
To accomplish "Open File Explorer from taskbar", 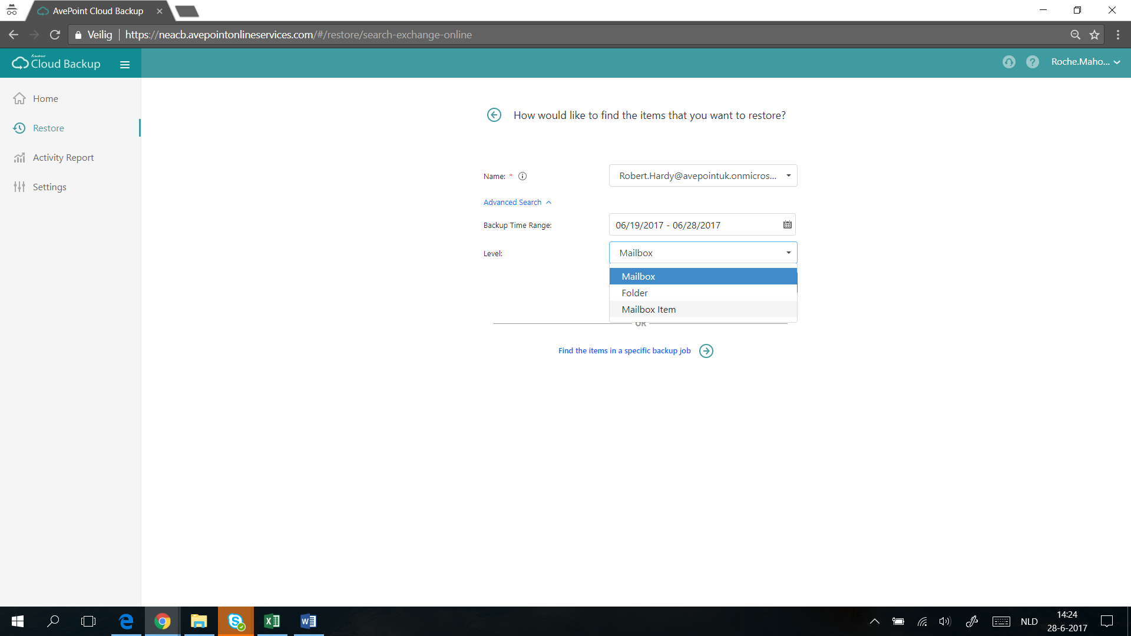I will 199,621.
